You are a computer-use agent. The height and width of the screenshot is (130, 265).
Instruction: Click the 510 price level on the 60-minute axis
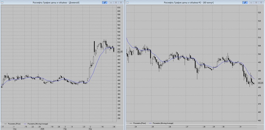point(259,38)
